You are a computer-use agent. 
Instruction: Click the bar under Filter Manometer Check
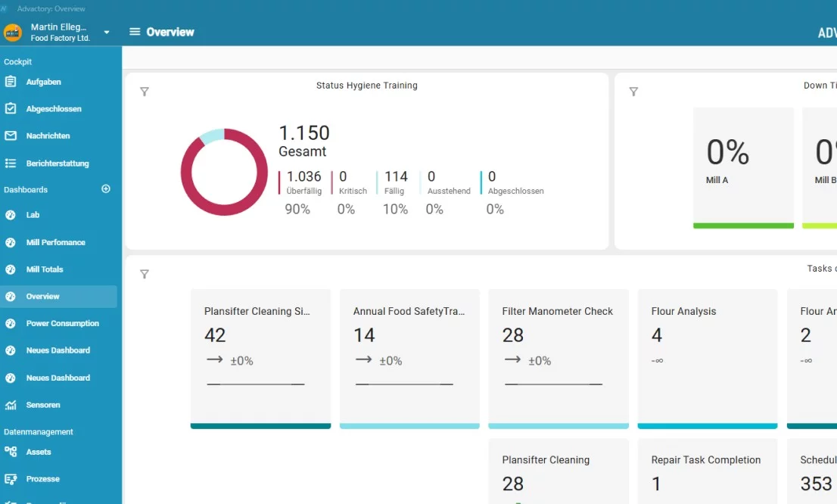click(x=559, y=426)
